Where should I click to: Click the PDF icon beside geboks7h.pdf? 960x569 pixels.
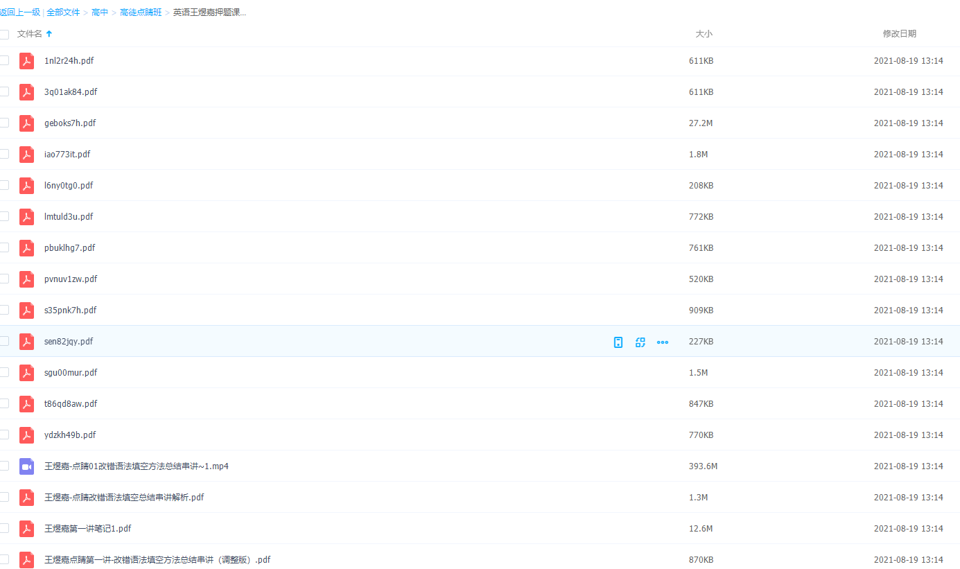[26, 123]
